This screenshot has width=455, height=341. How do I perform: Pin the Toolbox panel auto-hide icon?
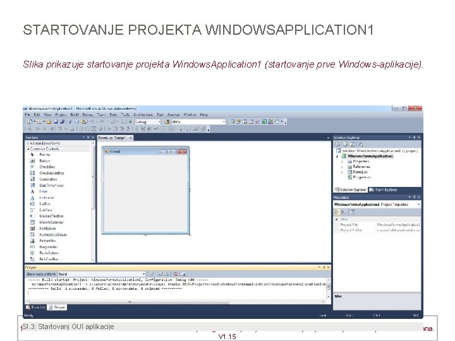(x=88, y=138)
